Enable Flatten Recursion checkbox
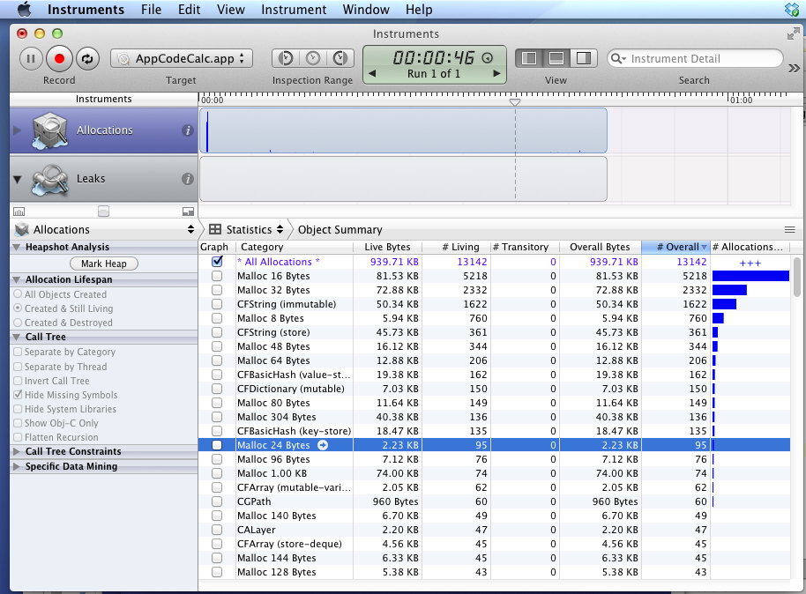 point(18,437)
